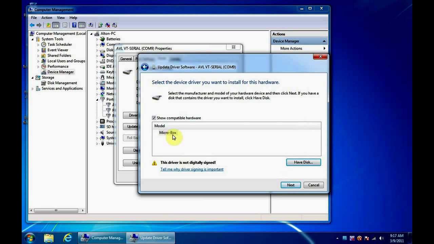This screenshot has width=434, height=244.
Task: Expand the Services and Applications arrow
Action: pyautogui.click(x=33, y=89)
